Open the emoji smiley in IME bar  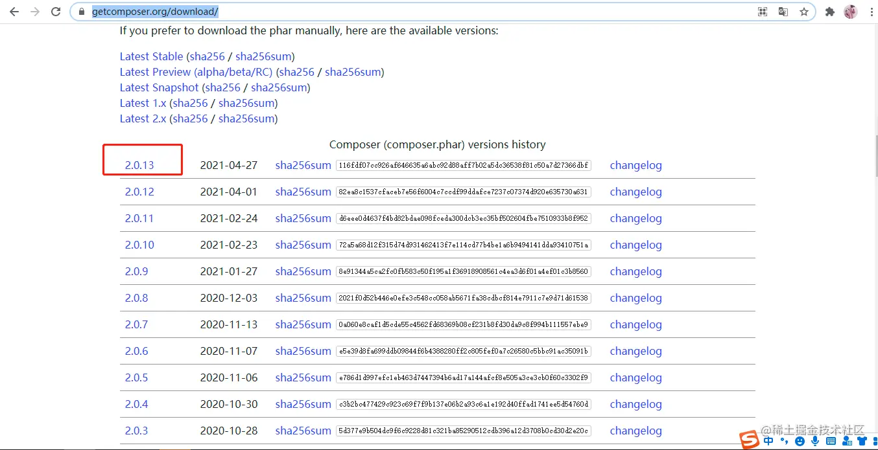(x=800, y=441)
